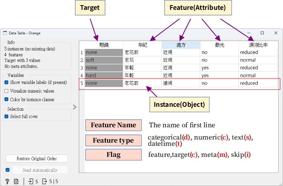
Task: Click the Data Table window title icon
Action: click(5, 33)
